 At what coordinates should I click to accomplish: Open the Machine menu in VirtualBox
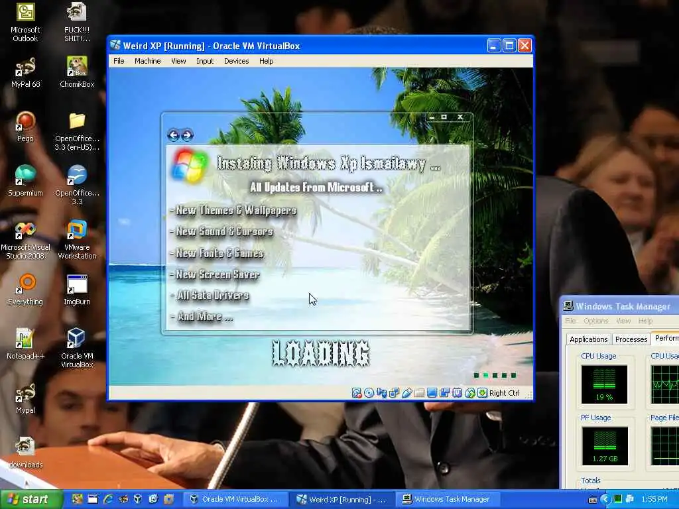click(148, 61)
